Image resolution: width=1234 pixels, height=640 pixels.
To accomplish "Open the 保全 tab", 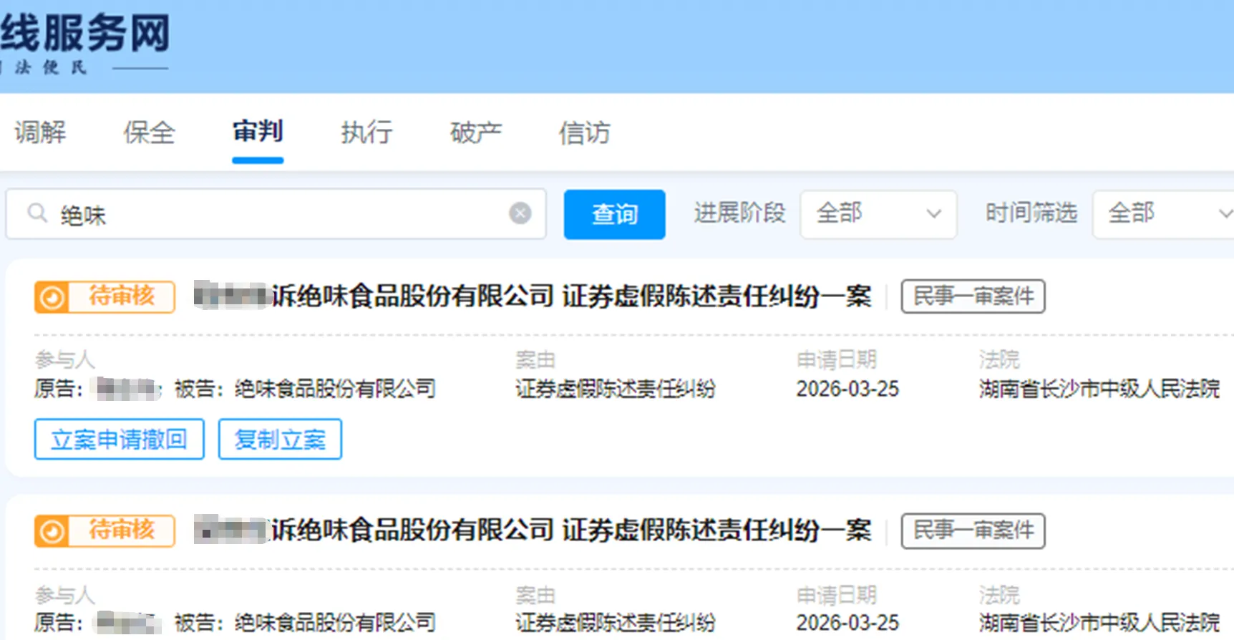I will pyautogui.click(x=149, y=132).
